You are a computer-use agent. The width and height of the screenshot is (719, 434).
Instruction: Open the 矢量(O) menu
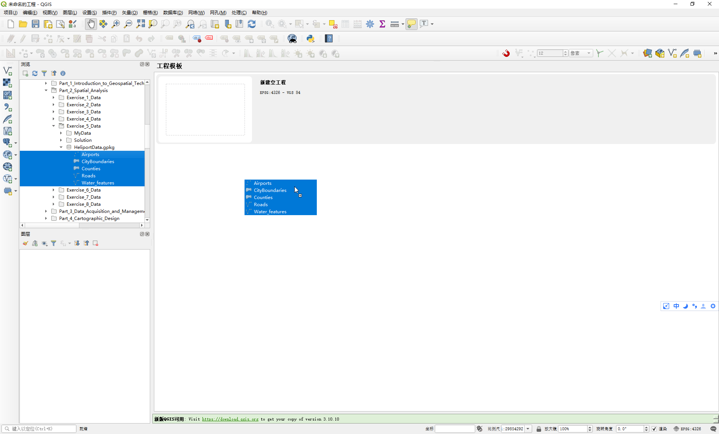coord(130,13)
